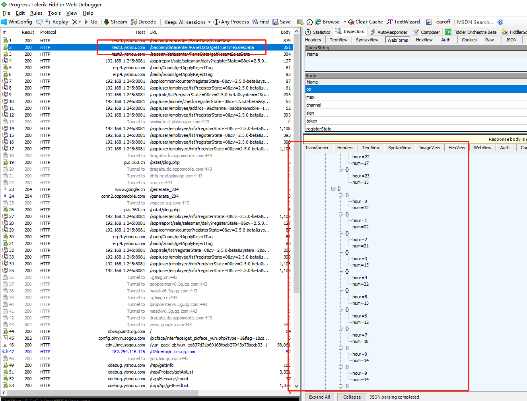Open the Rules menu
The height and width of the screenshot is (401, 527).
[36, 13]
